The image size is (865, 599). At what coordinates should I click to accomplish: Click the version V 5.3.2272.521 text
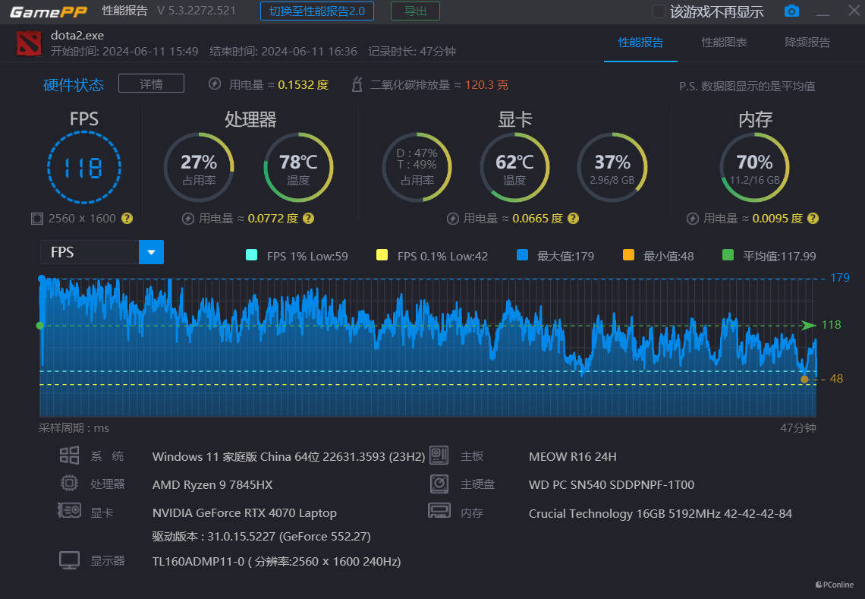tap(197, 11)
